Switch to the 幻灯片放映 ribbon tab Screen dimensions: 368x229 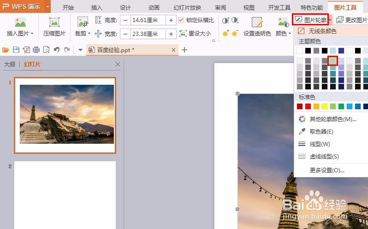(187, 7)
